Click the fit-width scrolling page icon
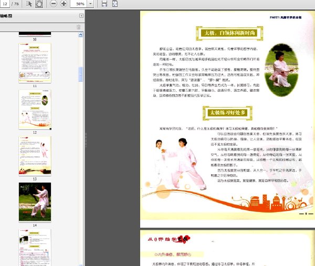Screen dimensions: 315x266 104,4
